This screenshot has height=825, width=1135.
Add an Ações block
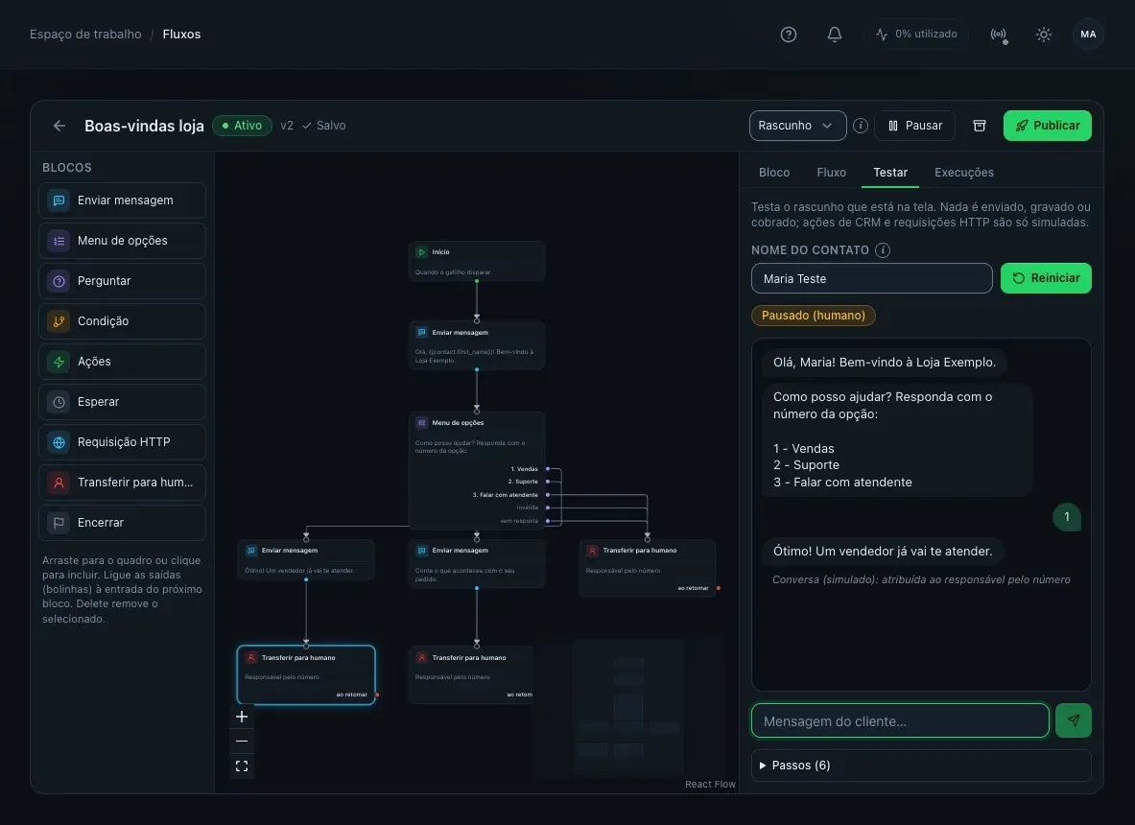123,362
